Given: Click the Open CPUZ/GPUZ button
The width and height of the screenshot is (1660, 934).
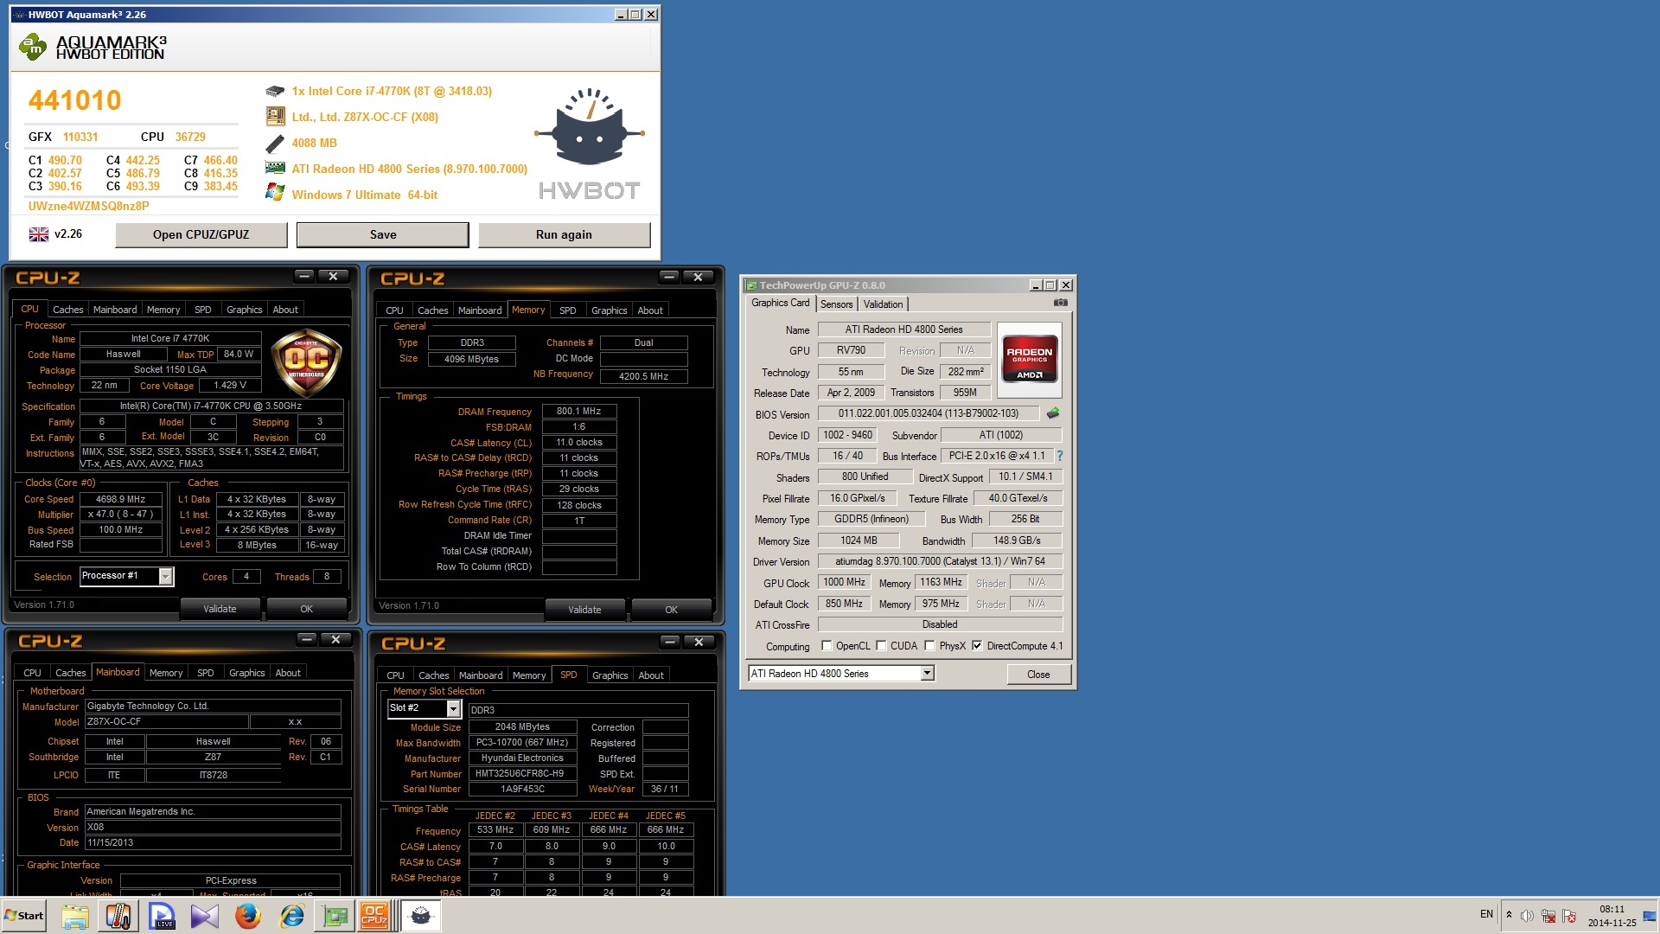Looking at the screenshot, I should (201, 234).
